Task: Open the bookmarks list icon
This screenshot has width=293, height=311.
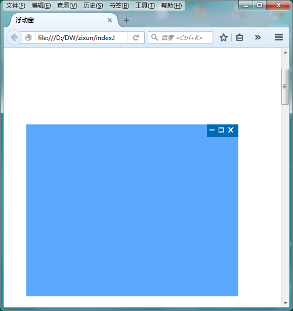Action: 239,37
